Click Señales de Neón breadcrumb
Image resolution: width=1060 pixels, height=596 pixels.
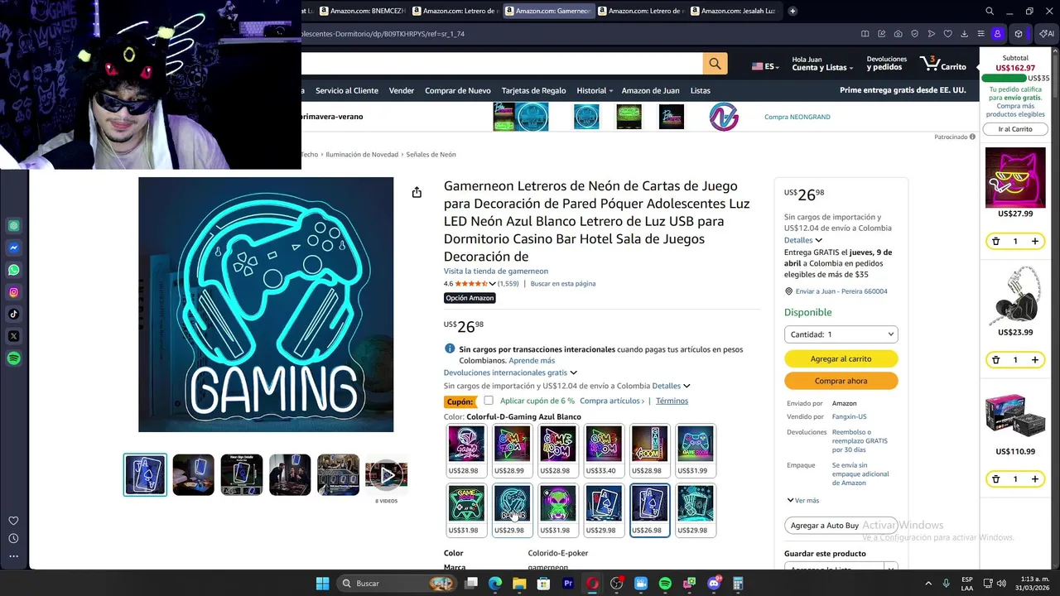431,154
